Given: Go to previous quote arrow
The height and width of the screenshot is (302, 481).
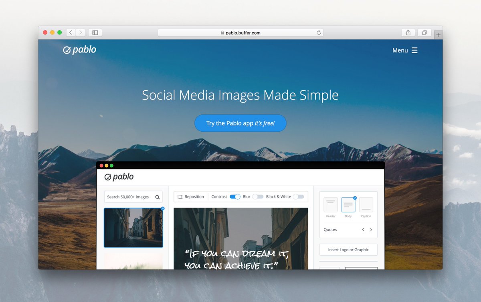Looking at the screenshot, I should (x=363, y=230).
